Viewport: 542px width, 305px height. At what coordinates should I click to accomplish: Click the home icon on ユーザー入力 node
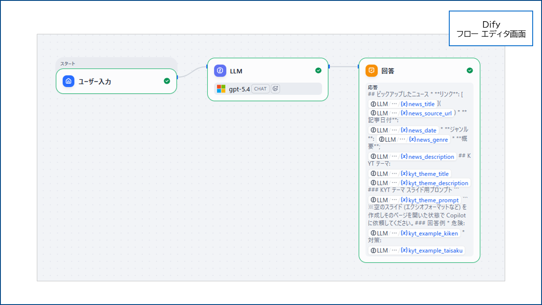(69, 81)
